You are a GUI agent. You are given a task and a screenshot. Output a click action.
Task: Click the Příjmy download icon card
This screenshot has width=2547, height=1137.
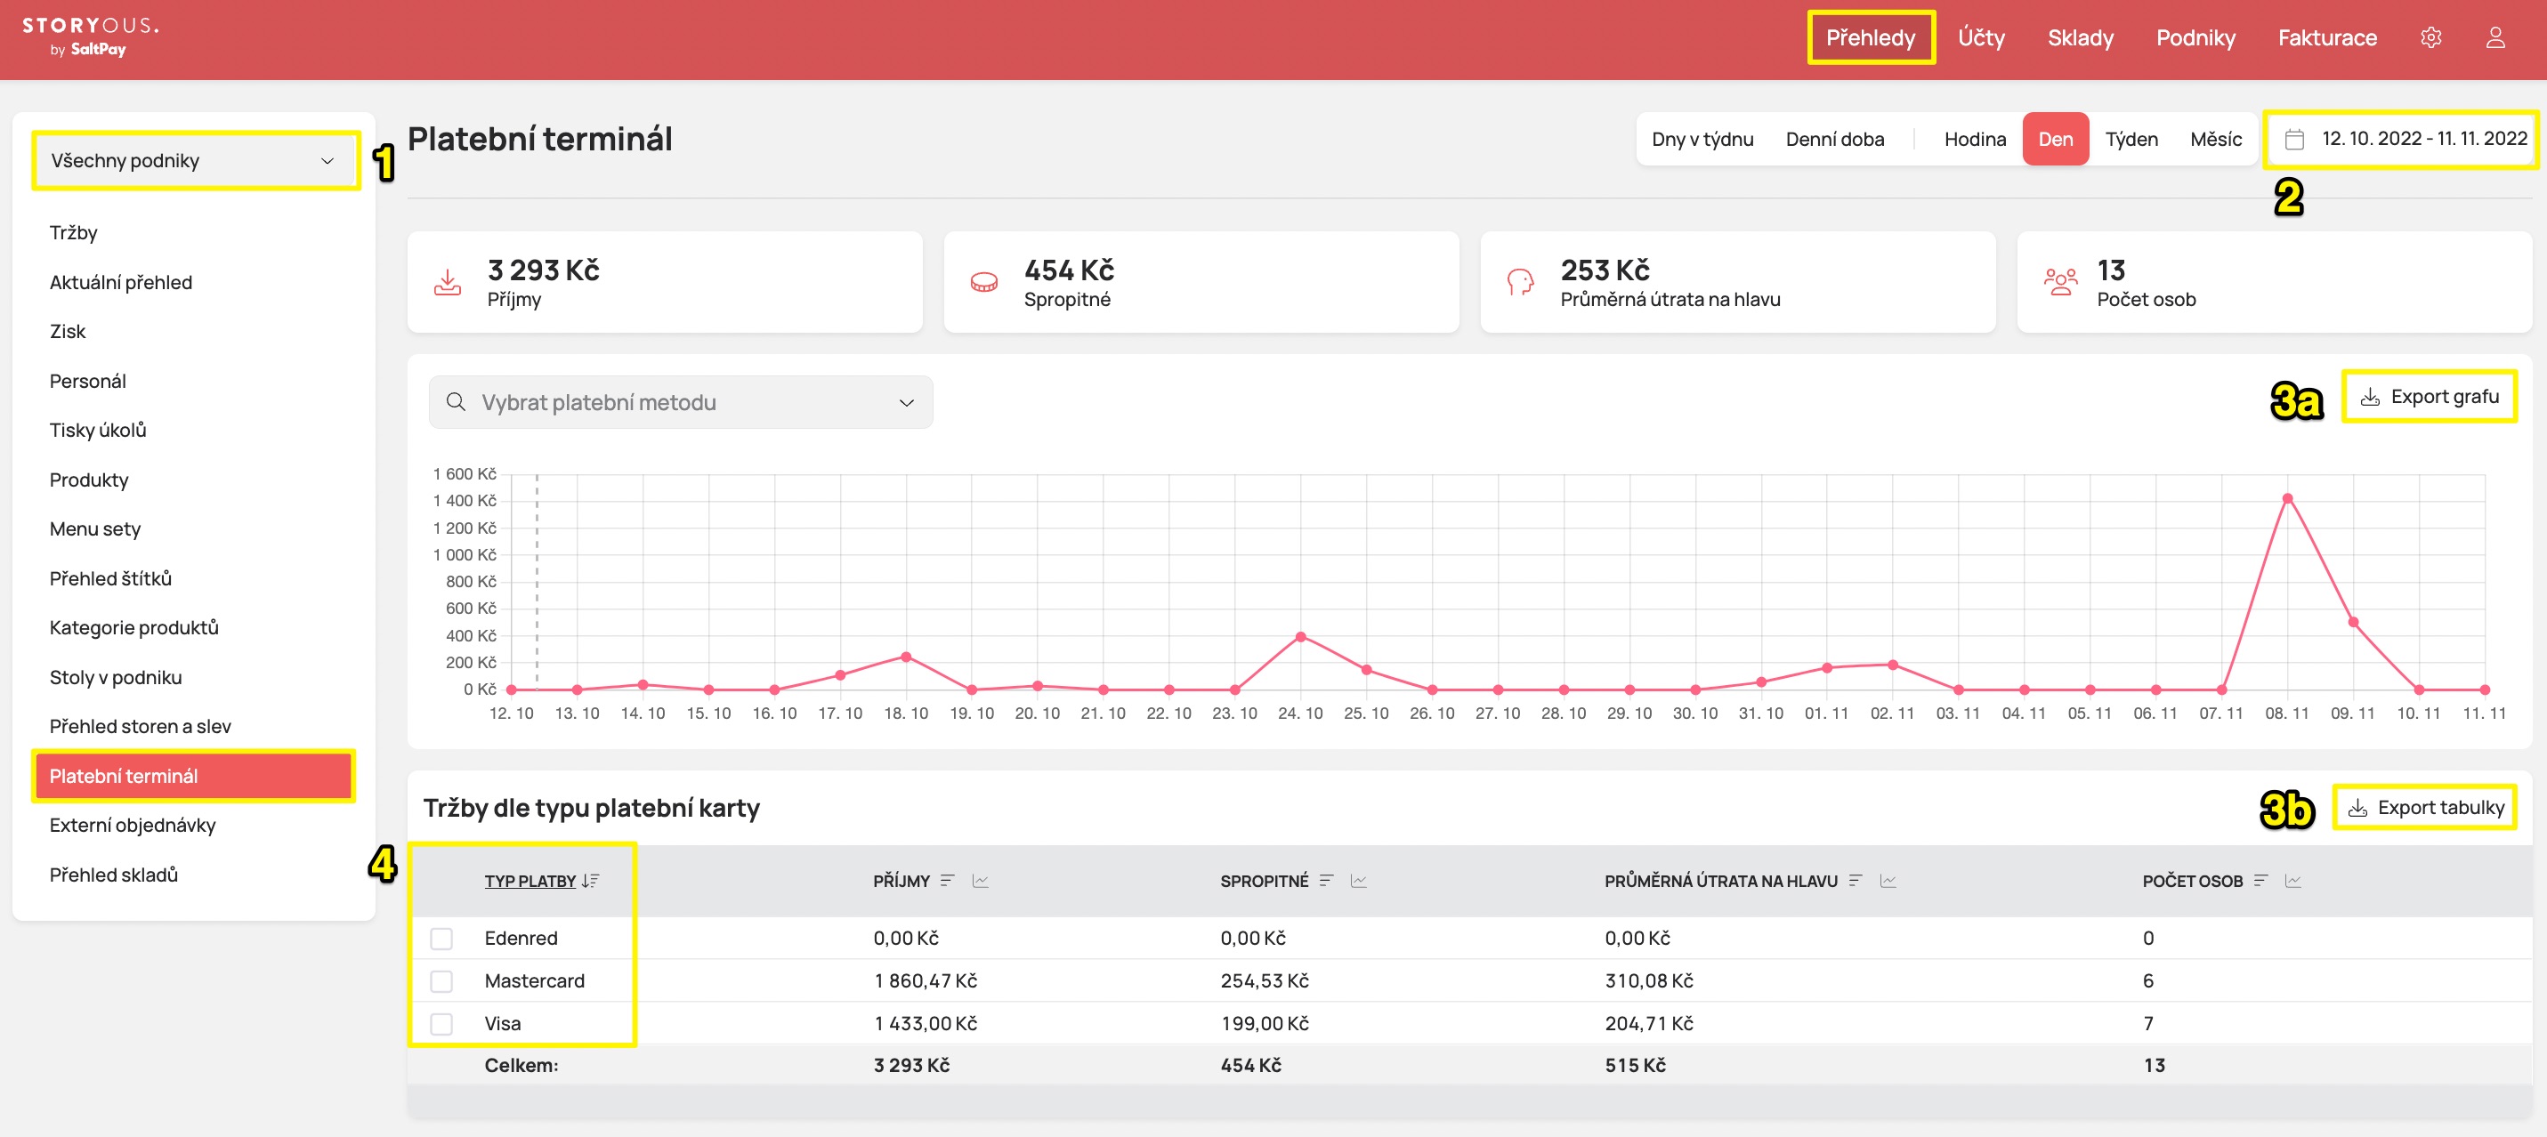point(448,283)
